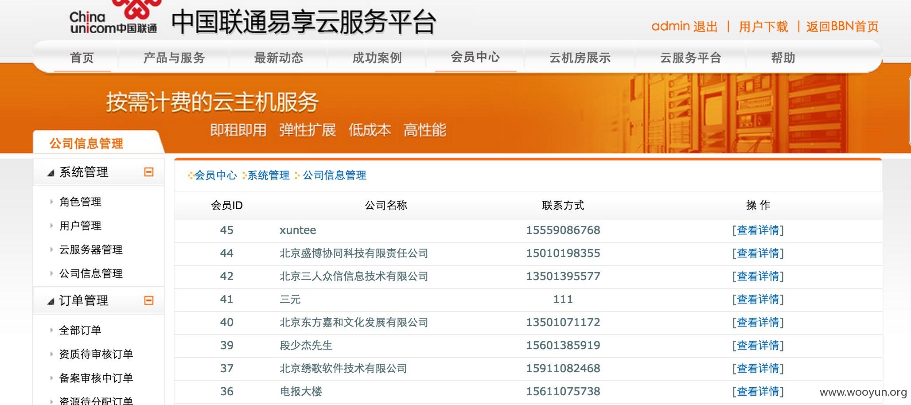Toggle the triangle arrow beside 系统管理
The image size is (911, 405).
[51, 173]
